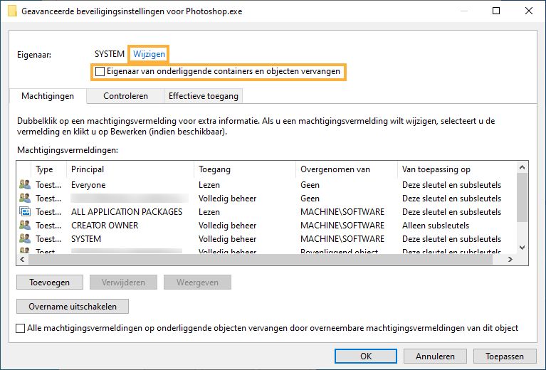Click the Wijzigen owner link
Image resolution: width=546 pixels, height=370 pixels.
(149, 54)
